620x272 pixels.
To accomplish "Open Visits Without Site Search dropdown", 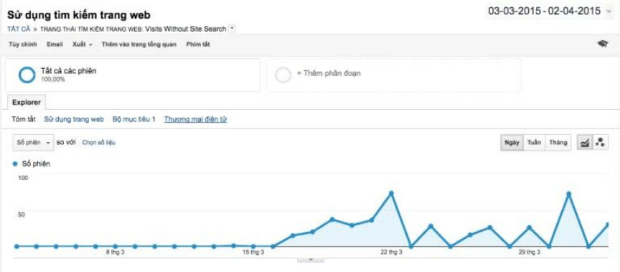I will (x=232, y=29).
